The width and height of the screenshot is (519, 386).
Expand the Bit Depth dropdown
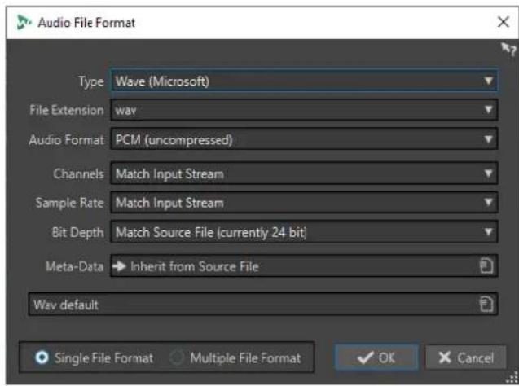304,232
